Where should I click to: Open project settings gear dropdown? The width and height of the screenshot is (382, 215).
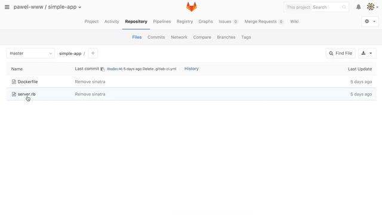370,21
